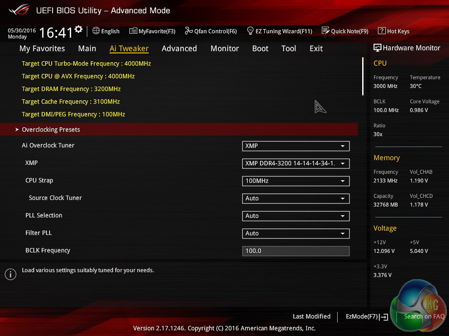
Task: Click the BCLK Frequency input field
Action: pyautogui.click(x=296, y=251)
